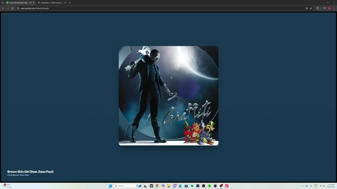Open the Valorant taskbar icon
Screen dimensions: 337x189
204,186
